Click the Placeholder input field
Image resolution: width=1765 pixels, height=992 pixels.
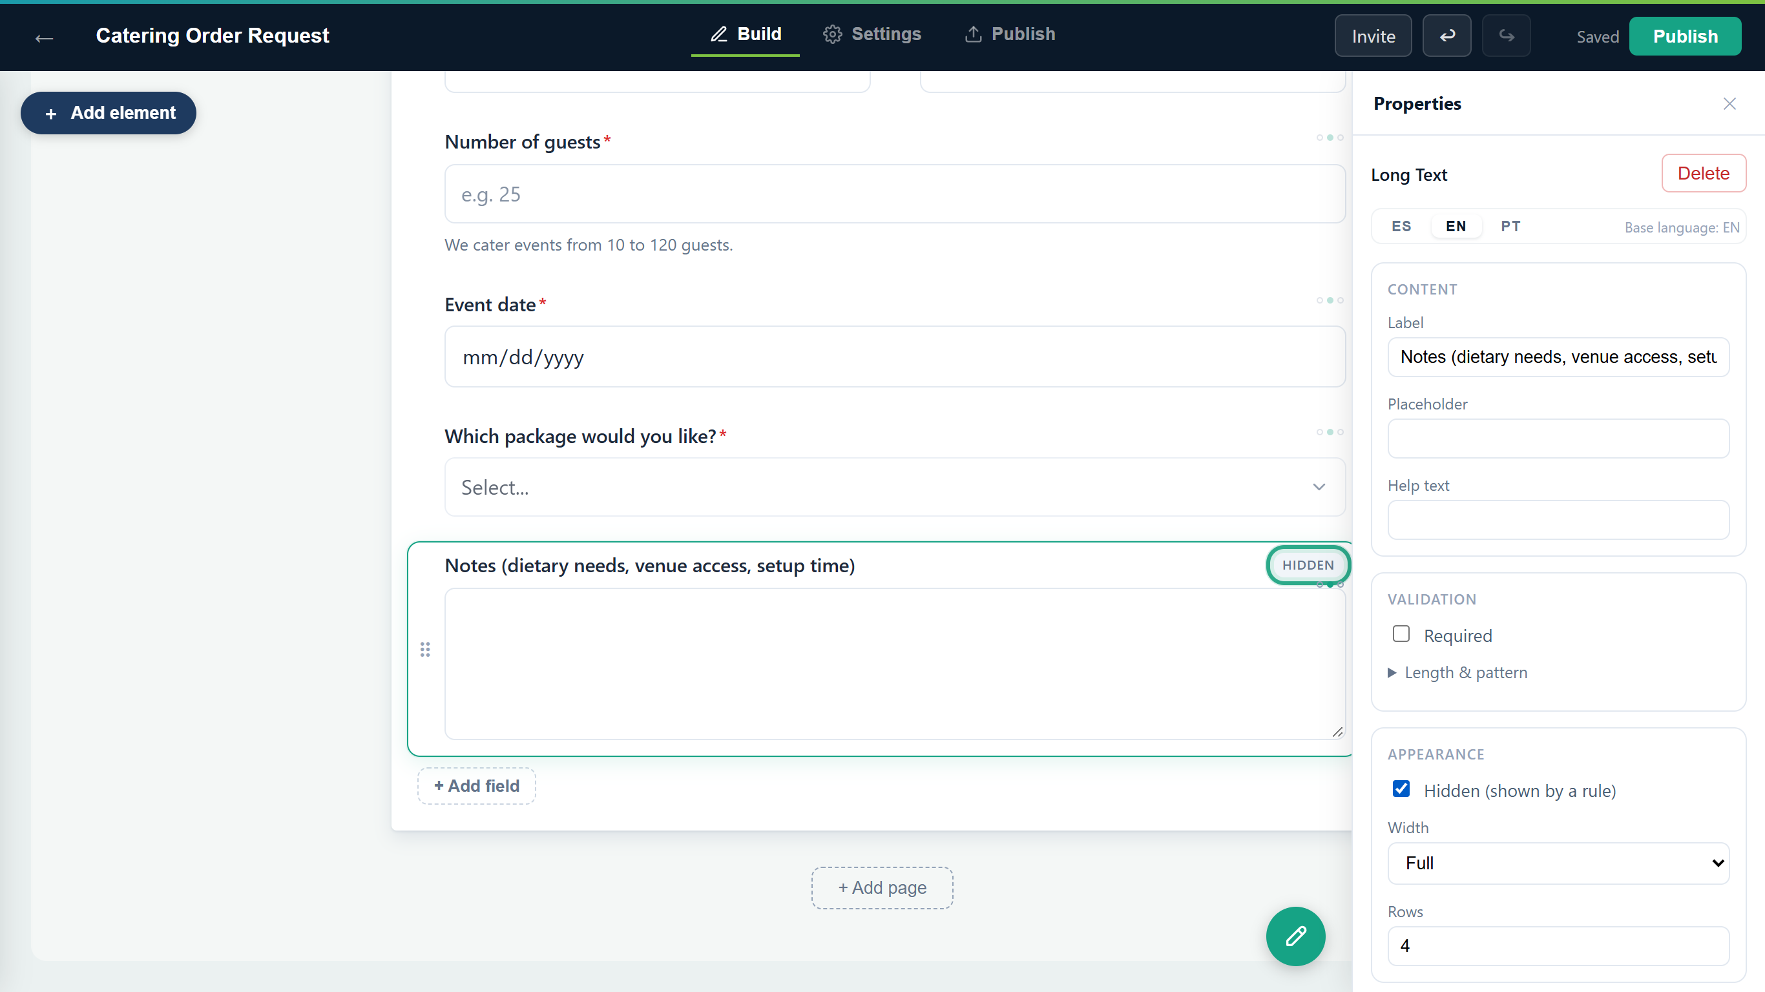click(1558, 439)
